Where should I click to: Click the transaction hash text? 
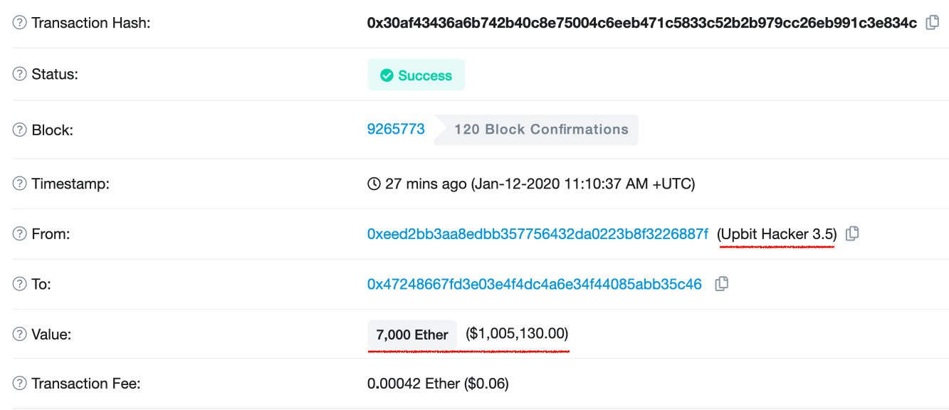(x=641, y=23)
